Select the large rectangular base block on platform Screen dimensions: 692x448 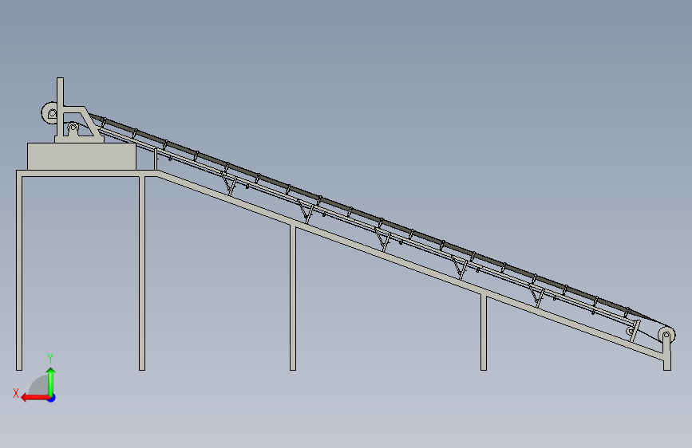pos(81,156)
